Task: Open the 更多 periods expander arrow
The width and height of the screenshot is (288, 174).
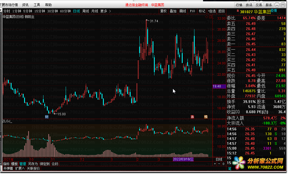Action: click(110, 11)
